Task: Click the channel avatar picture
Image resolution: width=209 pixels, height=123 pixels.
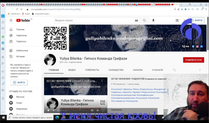Action: (50, 60)
